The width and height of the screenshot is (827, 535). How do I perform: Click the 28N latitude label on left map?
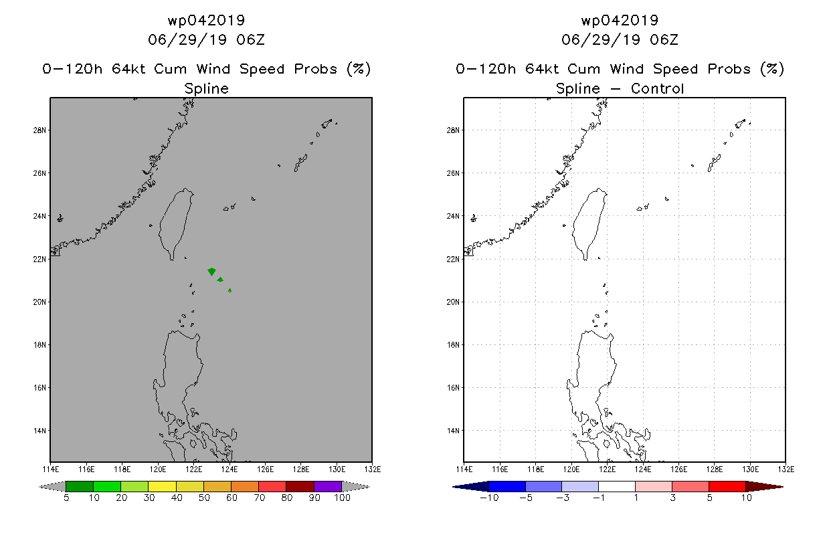(39, 130)
